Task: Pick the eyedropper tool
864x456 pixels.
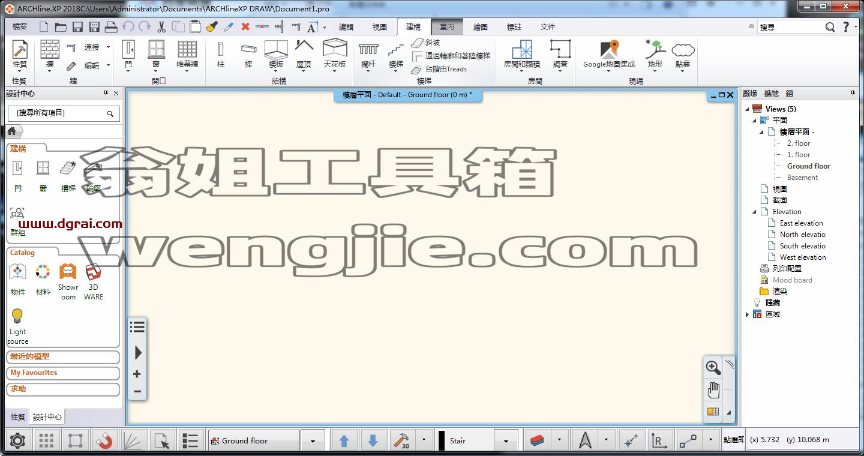Action: 228,27
